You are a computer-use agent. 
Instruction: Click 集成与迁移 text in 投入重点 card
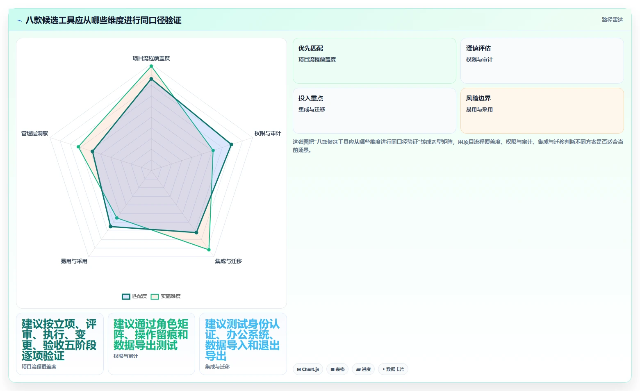coord(312,109)
